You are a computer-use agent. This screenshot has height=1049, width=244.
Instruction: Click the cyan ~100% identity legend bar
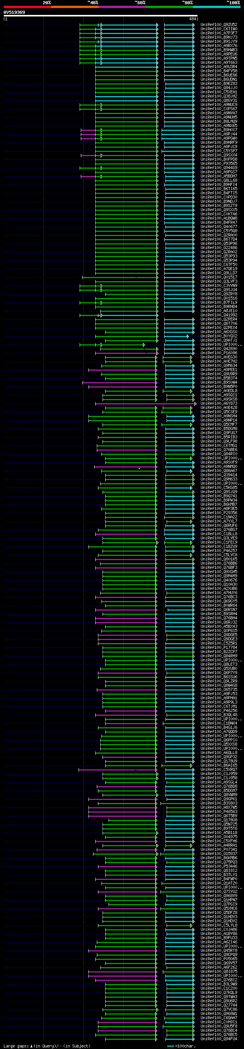tap(217, 7)
